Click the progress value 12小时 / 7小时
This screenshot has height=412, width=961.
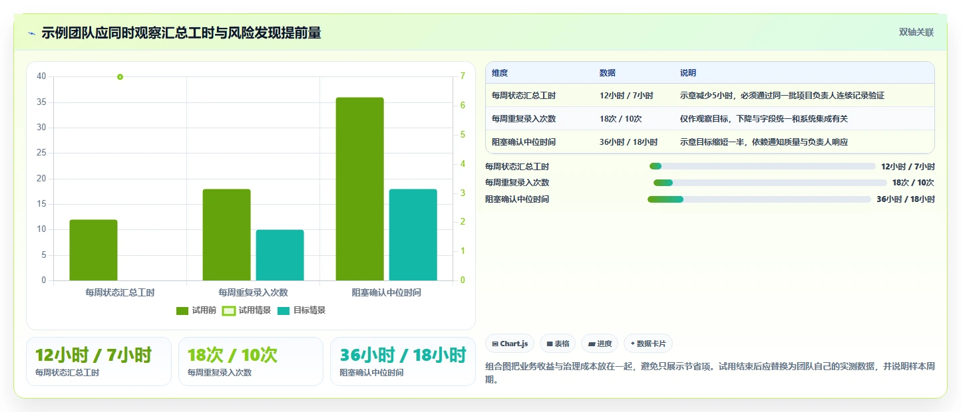pyautogui.click(x=908, y=167)
